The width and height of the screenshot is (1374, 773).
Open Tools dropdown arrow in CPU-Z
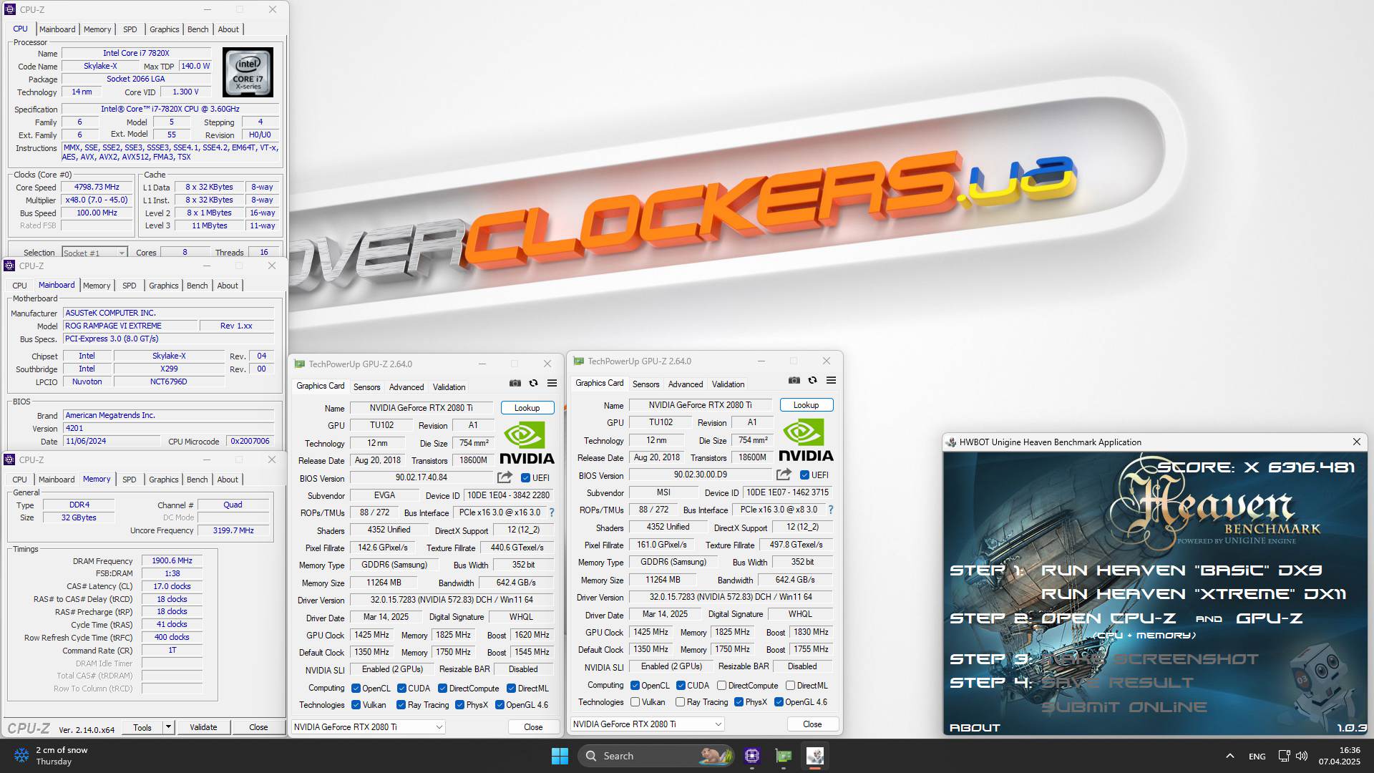point(168,727)
